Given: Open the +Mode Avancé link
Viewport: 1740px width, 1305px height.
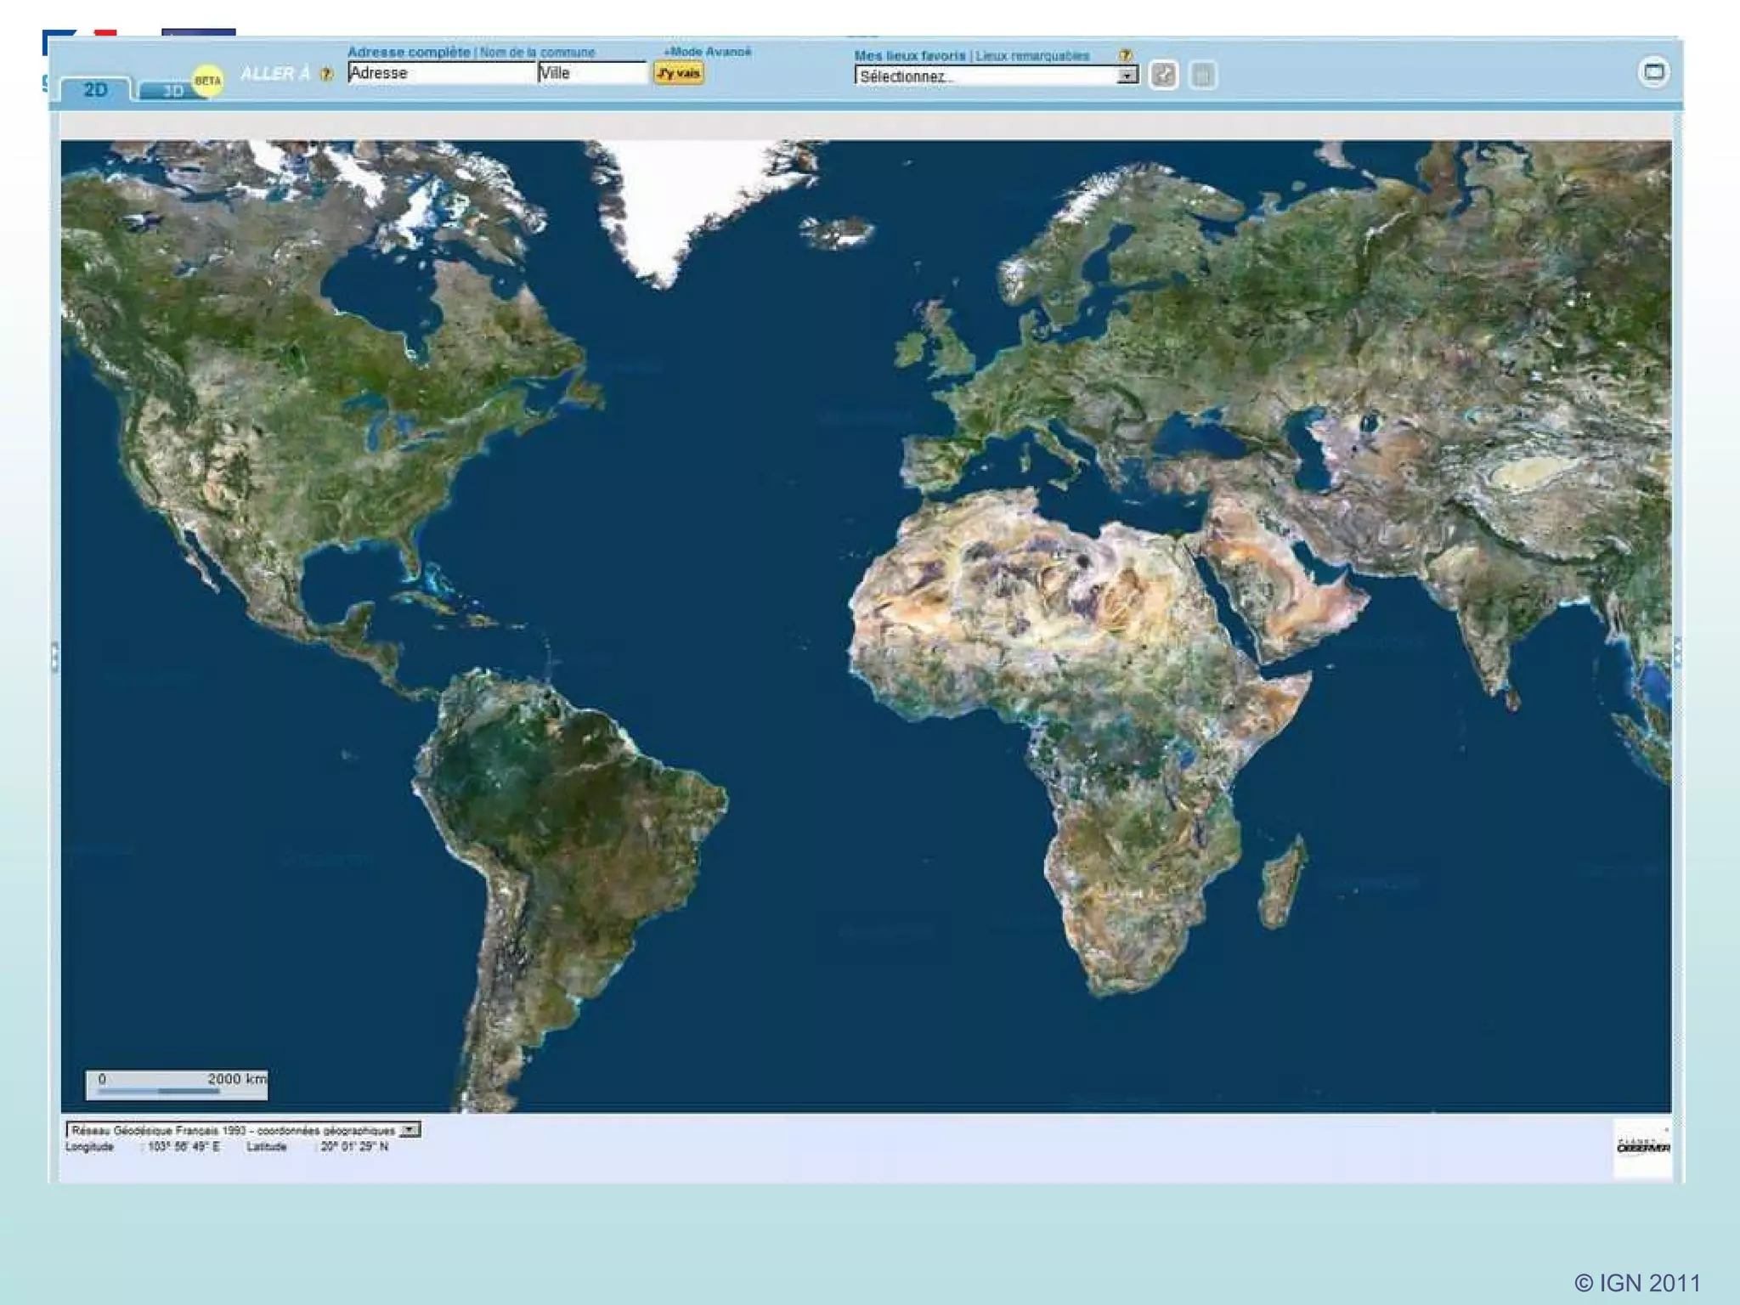Looking at the screenshot, I should (x=707, y=52).
